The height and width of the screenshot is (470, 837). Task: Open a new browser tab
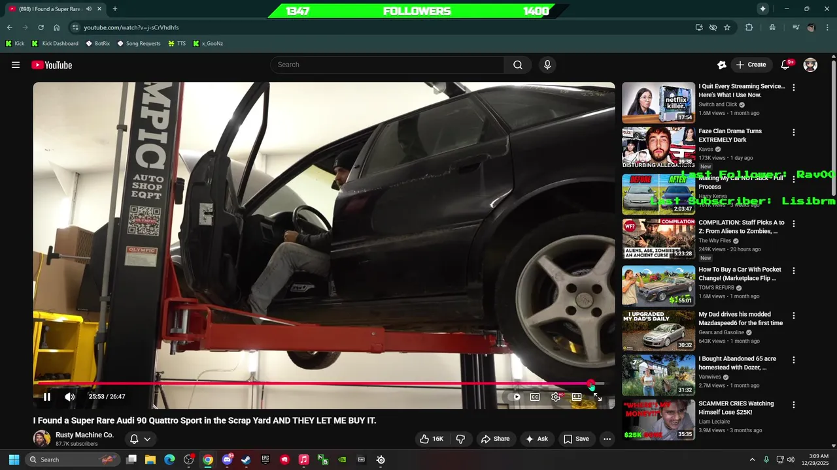(x=115, y=9)
